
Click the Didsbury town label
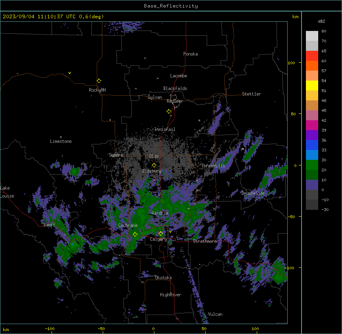coord(152,171)
